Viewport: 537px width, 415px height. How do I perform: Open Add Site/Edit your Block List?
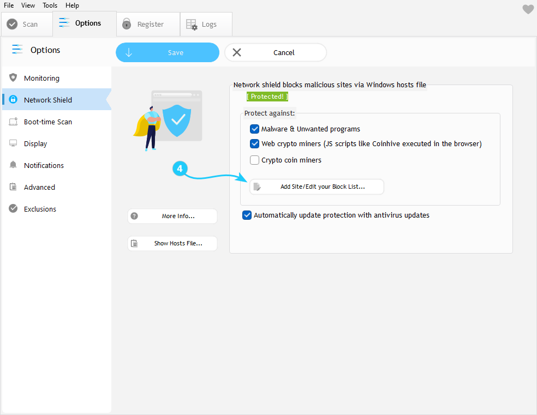pos(317,187)
